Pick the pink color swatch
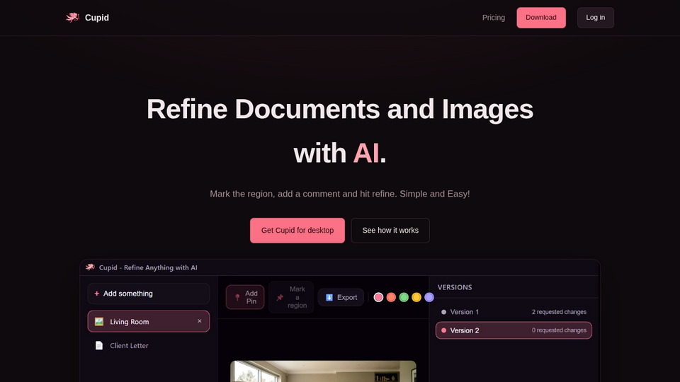Viewport: 680px width, 382px height. (x=378, y=297)
